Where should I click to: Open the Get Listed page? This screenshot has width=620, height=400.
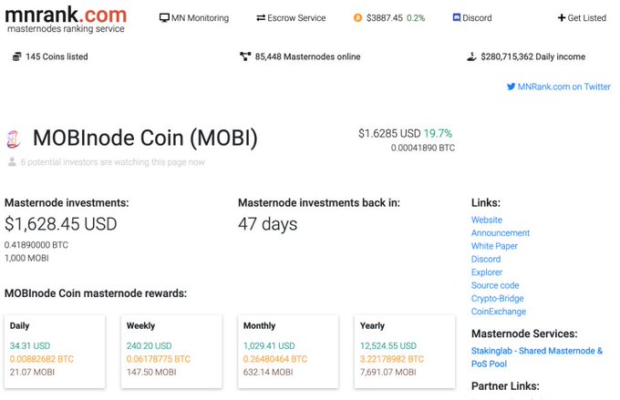coord(582,18)
